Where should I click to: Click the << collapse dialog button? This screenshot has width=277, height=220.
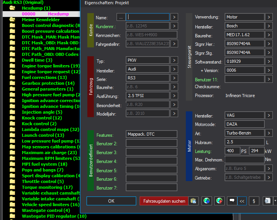[x=242, y=201]
